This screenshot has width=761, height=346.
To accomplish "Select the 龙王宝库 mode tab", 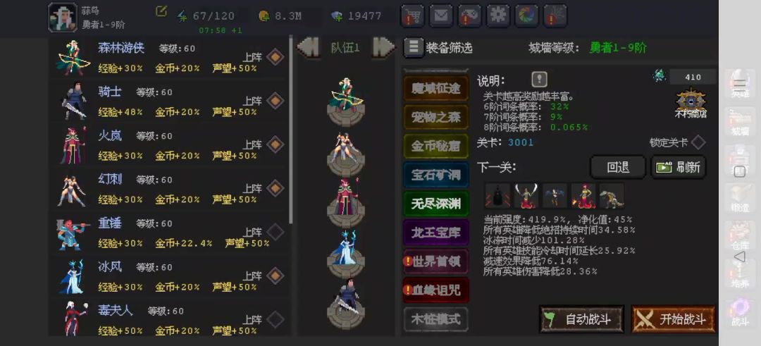I will point(436,233).
